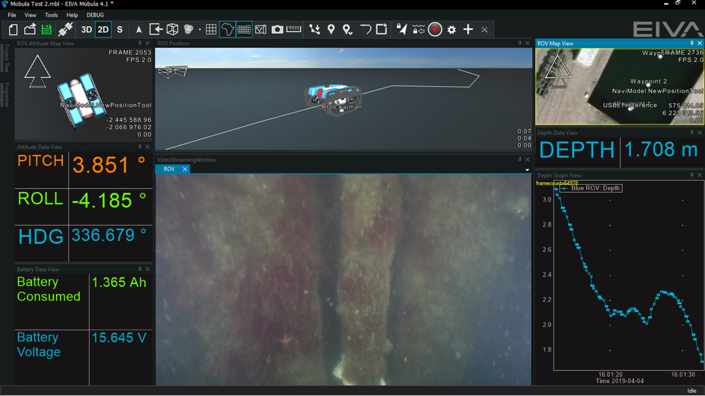Save the project with the green disk icon
Viewport: 705px width, 396px height.
click(46, 30)
